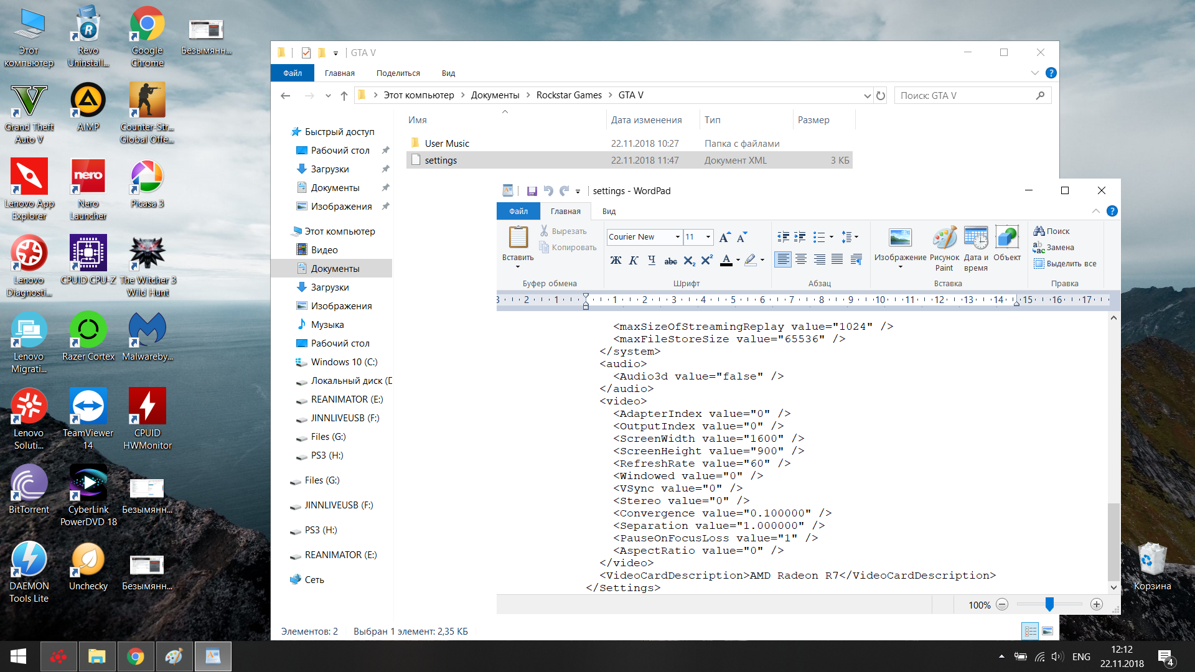Switch to the WordPad Главная tab
The width and height of the screenshot is (1195, 672).
tap(565, 211)
